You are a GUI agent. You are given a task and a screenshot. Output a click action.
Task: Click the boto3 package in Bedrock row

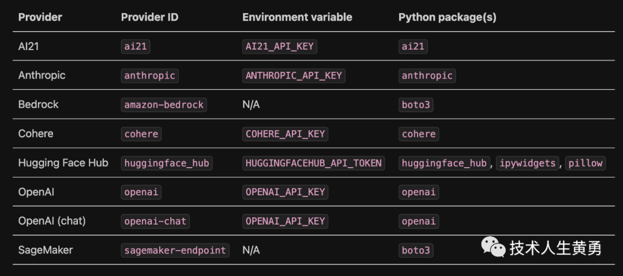[x=416, y=105]
